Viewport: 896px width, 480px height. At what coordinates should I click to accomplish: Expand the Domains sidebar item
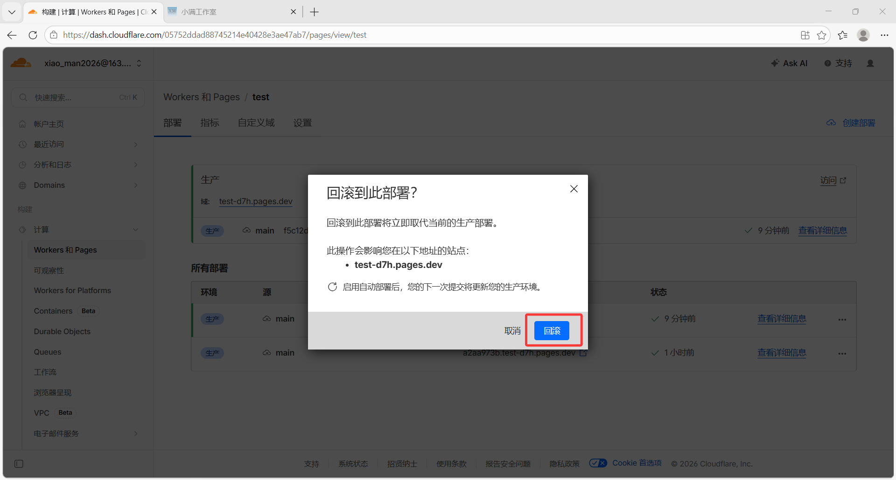coord(135,185)
